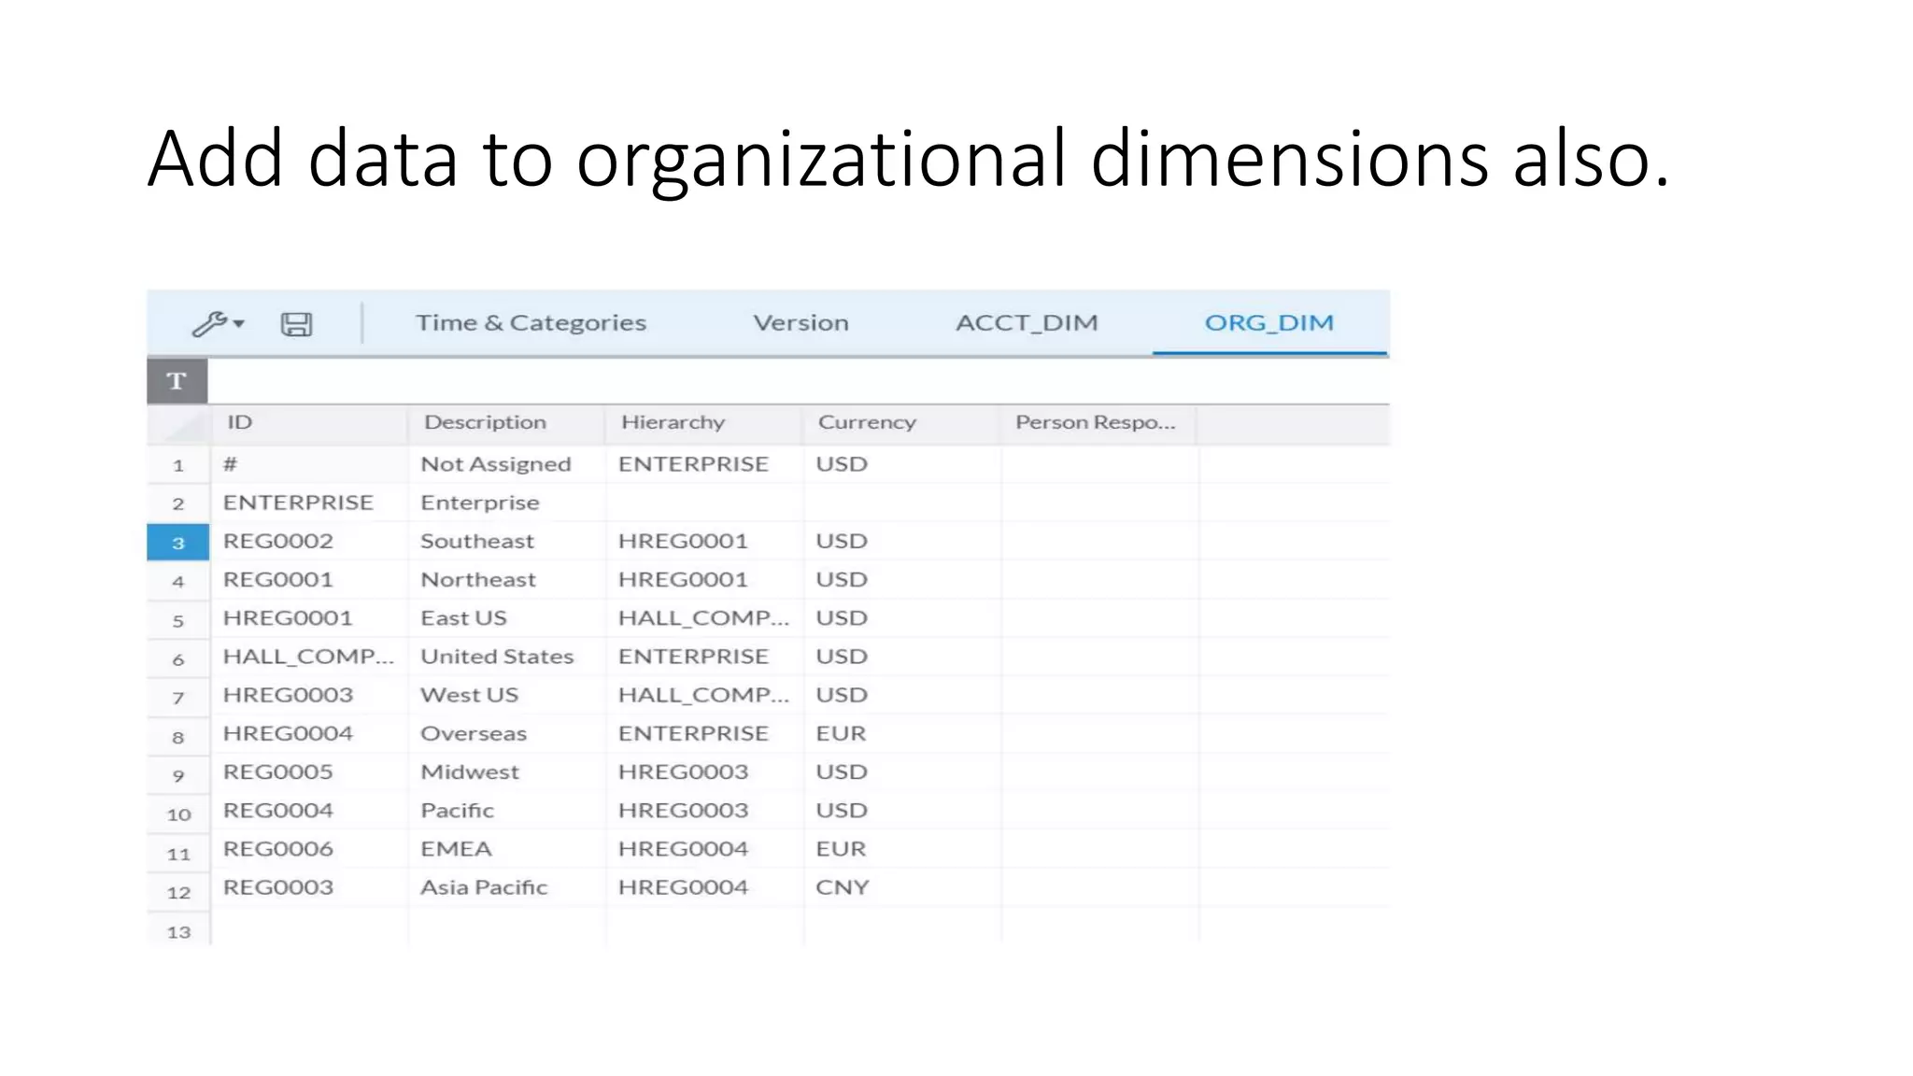Select the REG0004 ID cell
Screen dimensions: 1913x1076
308,810
